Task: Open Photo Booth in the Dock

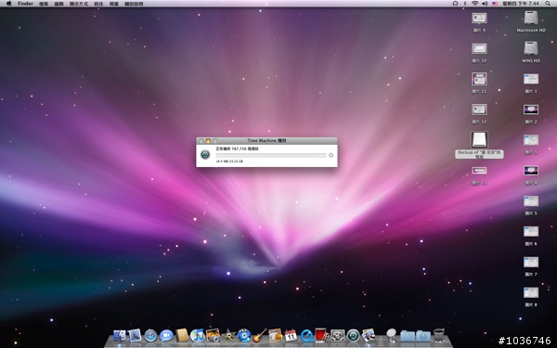Action: coord(321,335)
